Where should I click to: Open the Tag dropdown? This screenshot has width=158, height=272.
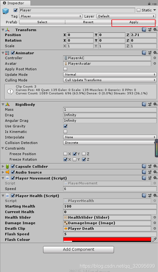(51, 16)
